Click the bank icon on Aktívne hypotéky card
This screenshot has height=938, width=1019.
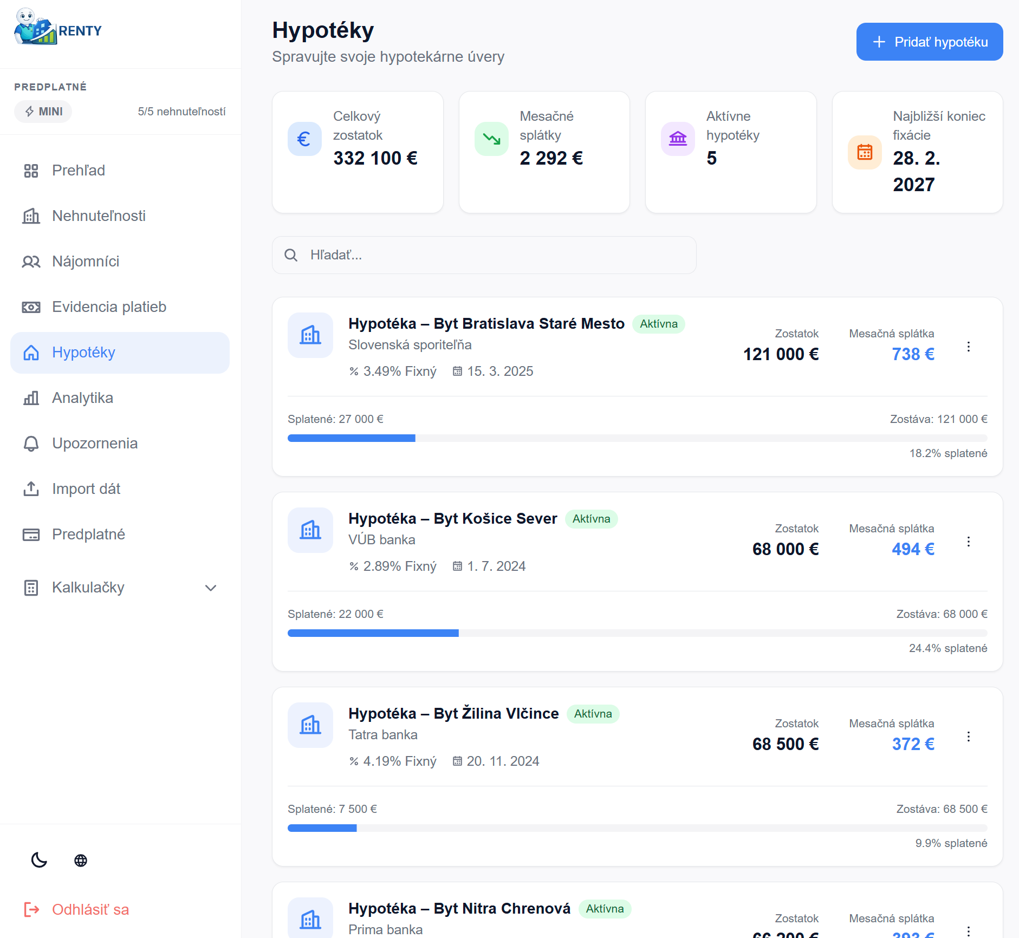tap(678, 139)
